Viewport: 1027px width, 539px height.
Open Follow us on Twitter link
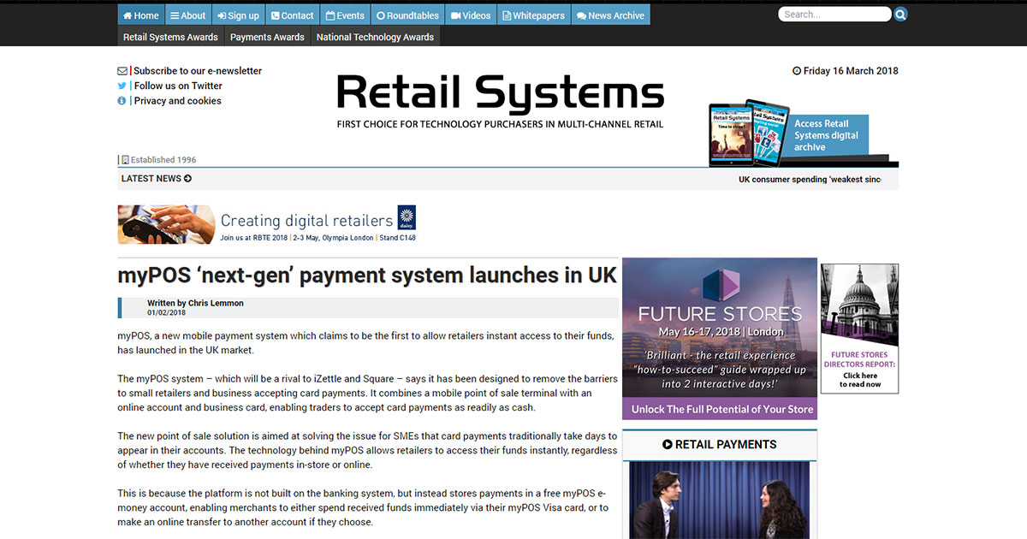point(178,86)
